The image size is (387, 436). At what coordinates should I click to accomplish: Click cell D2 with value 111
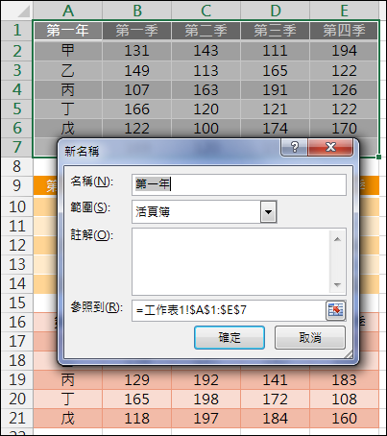tap(275, 51)
